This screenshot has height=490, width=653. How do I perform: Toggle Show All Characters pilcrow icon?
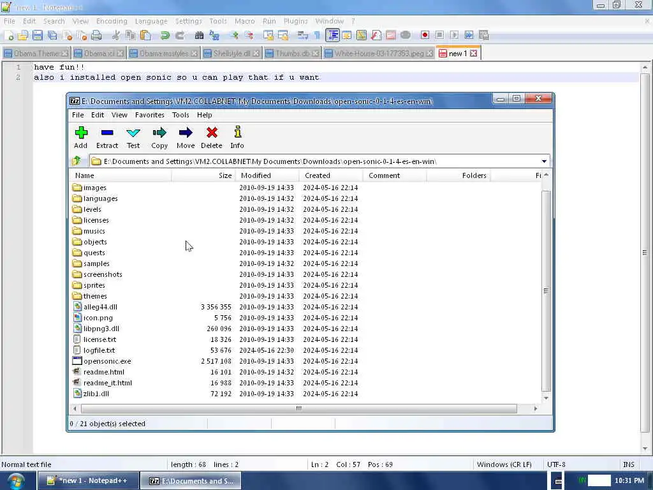click(x=318, y=36)
